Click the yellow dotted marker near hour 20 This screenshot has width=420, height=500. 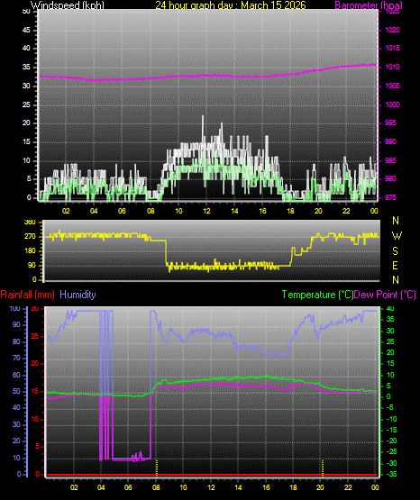click(323, 468)
